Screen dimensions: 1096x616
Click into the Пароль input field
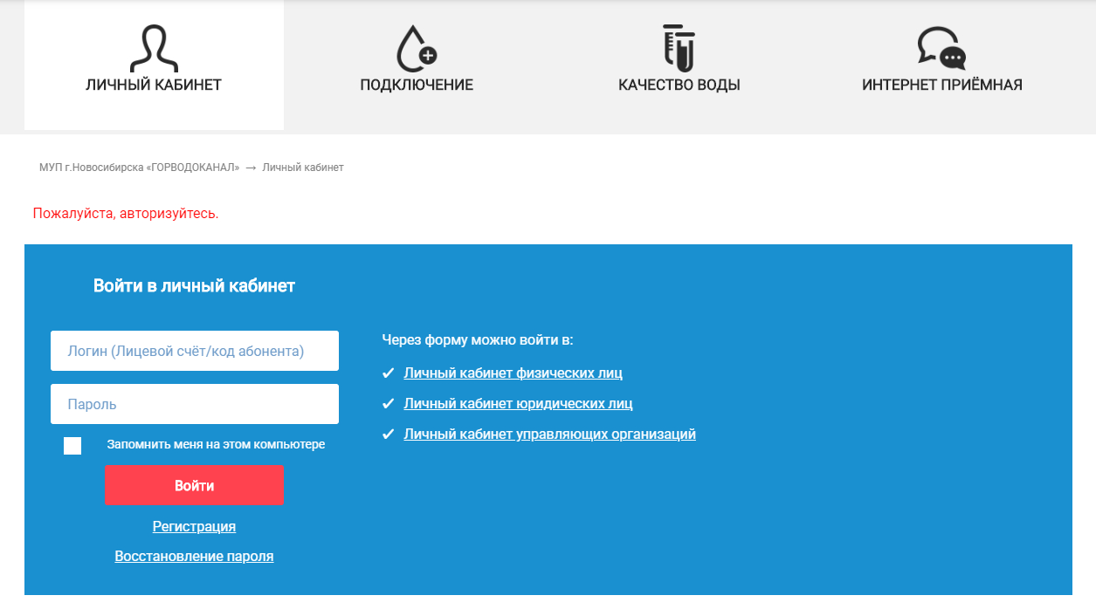(195, 404)
